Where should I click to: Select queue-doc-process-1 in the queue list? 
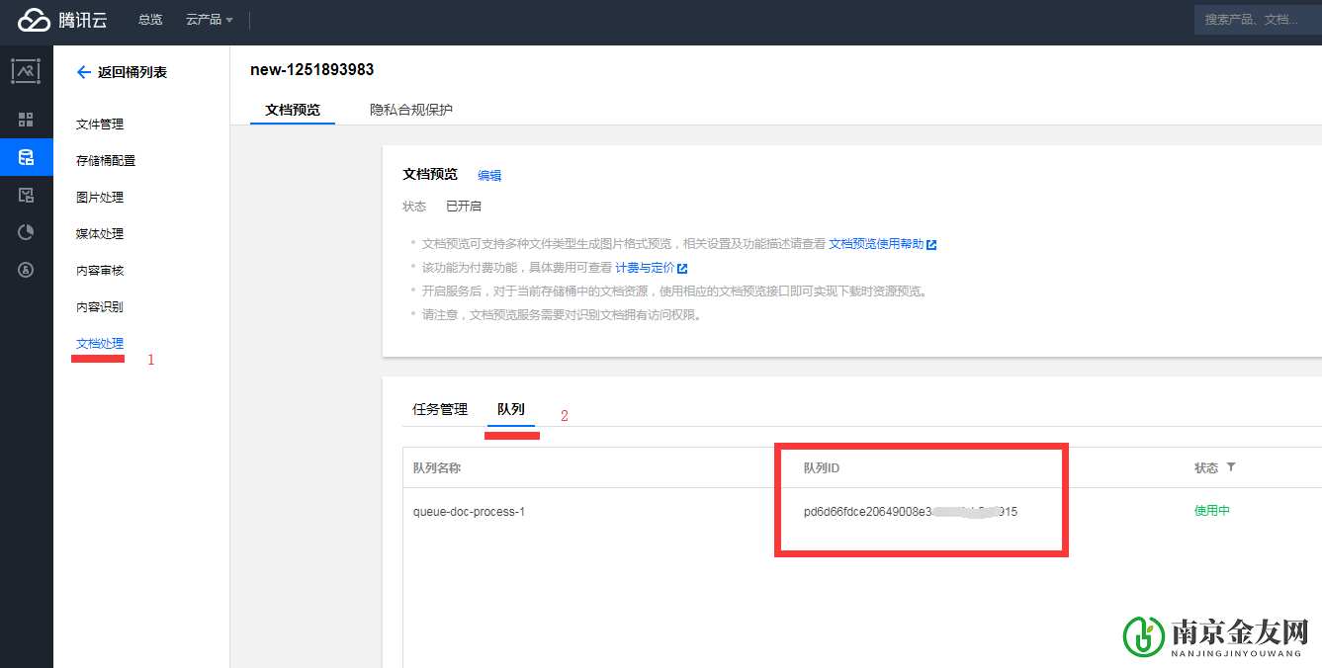(468, 511)
